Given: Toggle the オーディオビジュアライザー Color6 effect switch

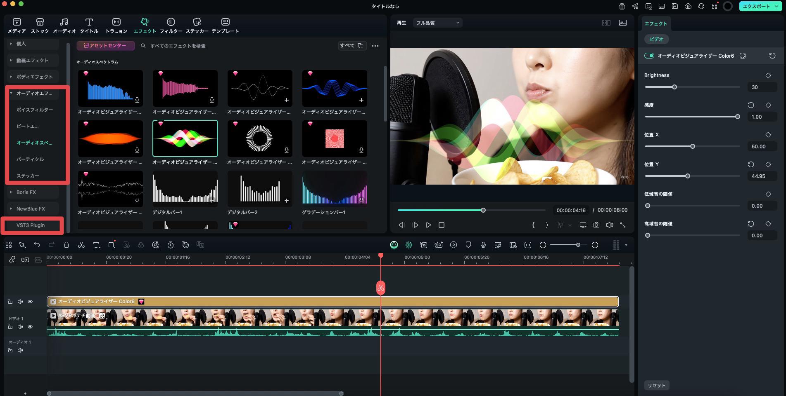Looking at the screenshot, I should tap(649, 56).
